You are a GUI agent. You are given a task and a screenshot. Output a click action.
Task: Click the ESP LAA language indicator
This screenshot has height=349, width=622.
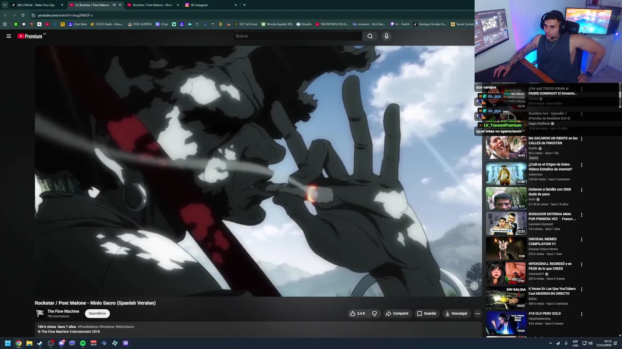click(x=575, y=343)
